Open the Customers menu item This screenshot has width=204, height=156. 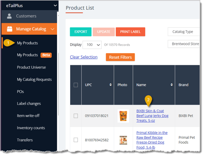[x=29, y=16]
